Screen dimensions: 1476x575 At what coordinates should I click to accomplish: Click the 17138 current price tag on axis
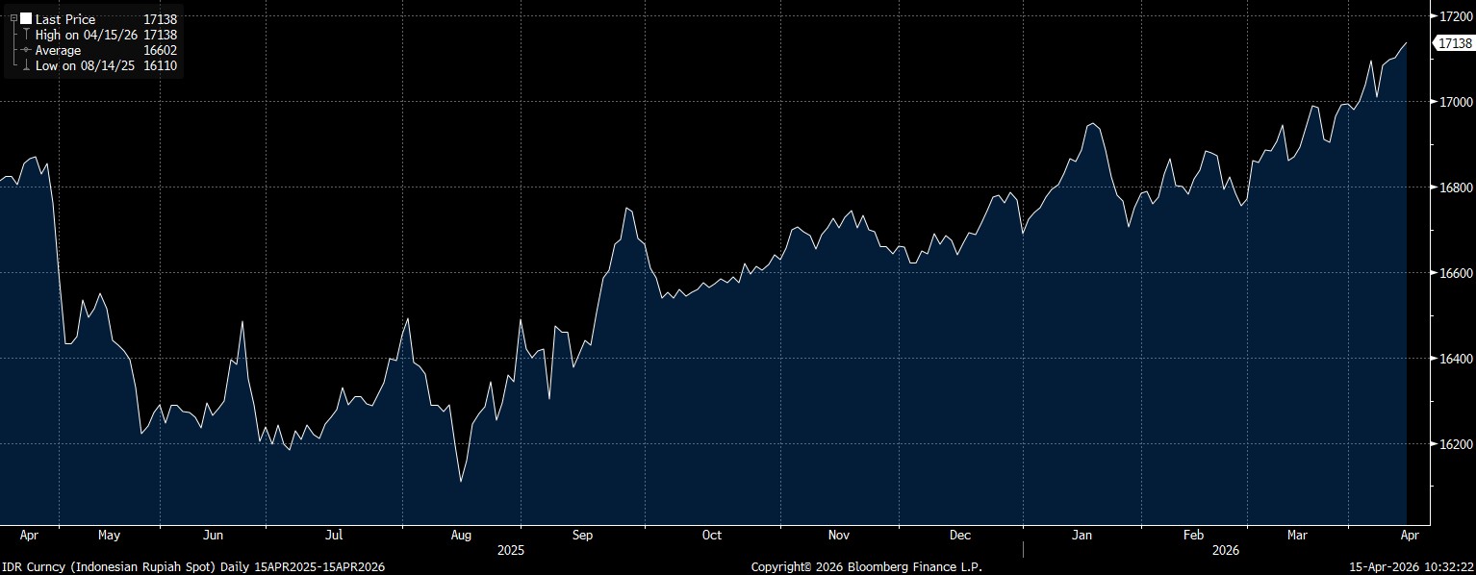tap(1453, 43)
